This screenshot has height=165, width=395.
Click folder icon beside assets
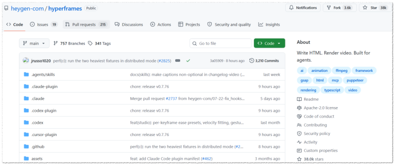pos(27,159)
